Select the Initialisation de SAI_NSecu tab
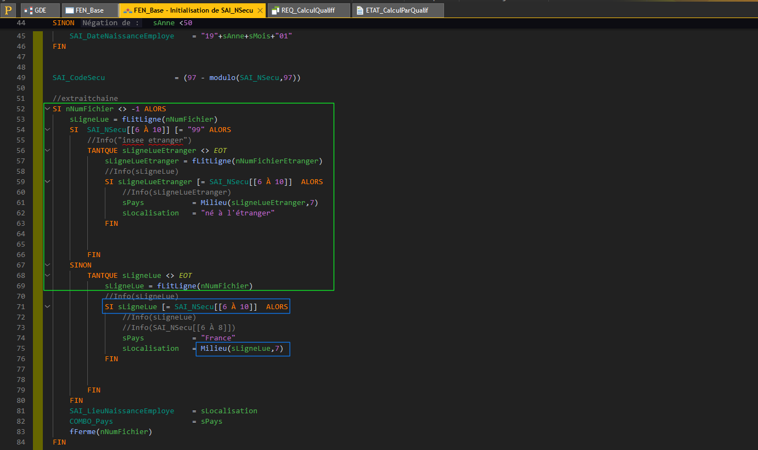The image size is (758, 450). pyautogui.click(x=192, y=10)
